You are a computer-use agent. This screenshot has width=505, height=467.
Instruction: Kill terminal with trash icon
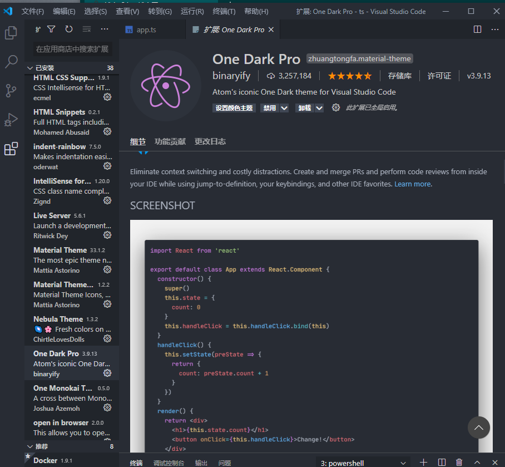pyautogui.click(x=459, y=463)
